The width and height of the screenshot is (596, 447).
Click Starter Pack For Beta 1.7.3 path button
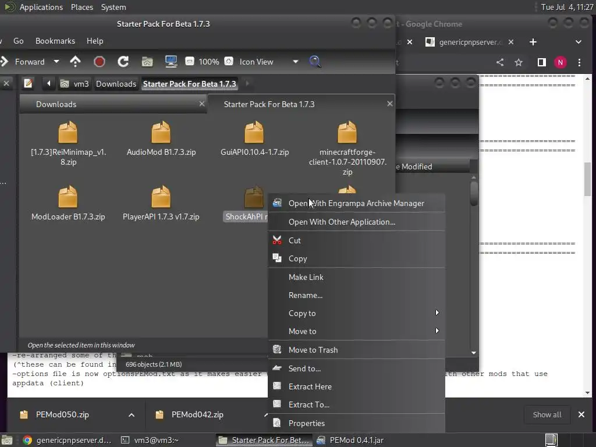190,84
